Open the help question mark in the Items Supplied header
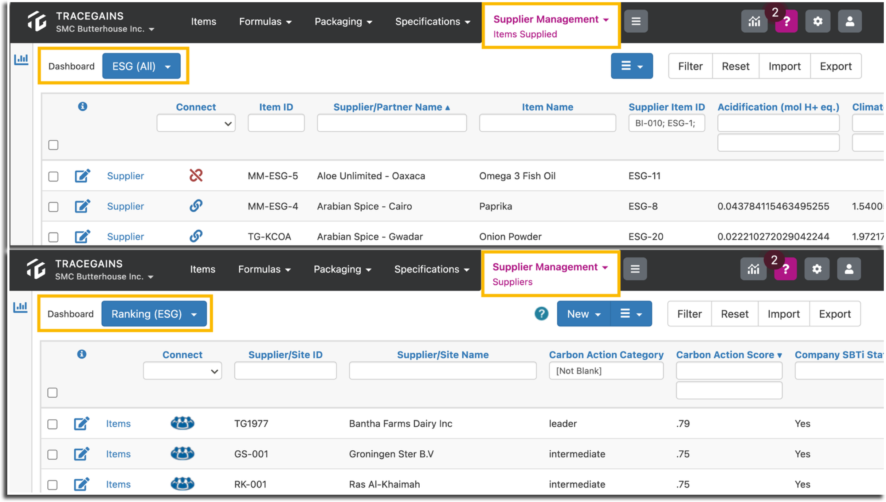 coord(786,21)
